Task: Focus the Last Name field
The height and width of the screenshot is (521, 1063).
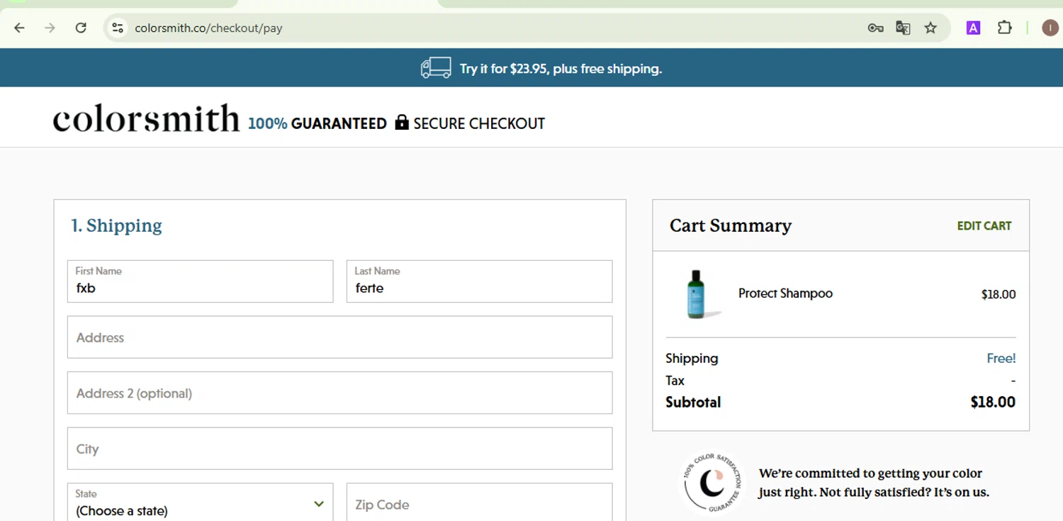Action: coord(479,281)
